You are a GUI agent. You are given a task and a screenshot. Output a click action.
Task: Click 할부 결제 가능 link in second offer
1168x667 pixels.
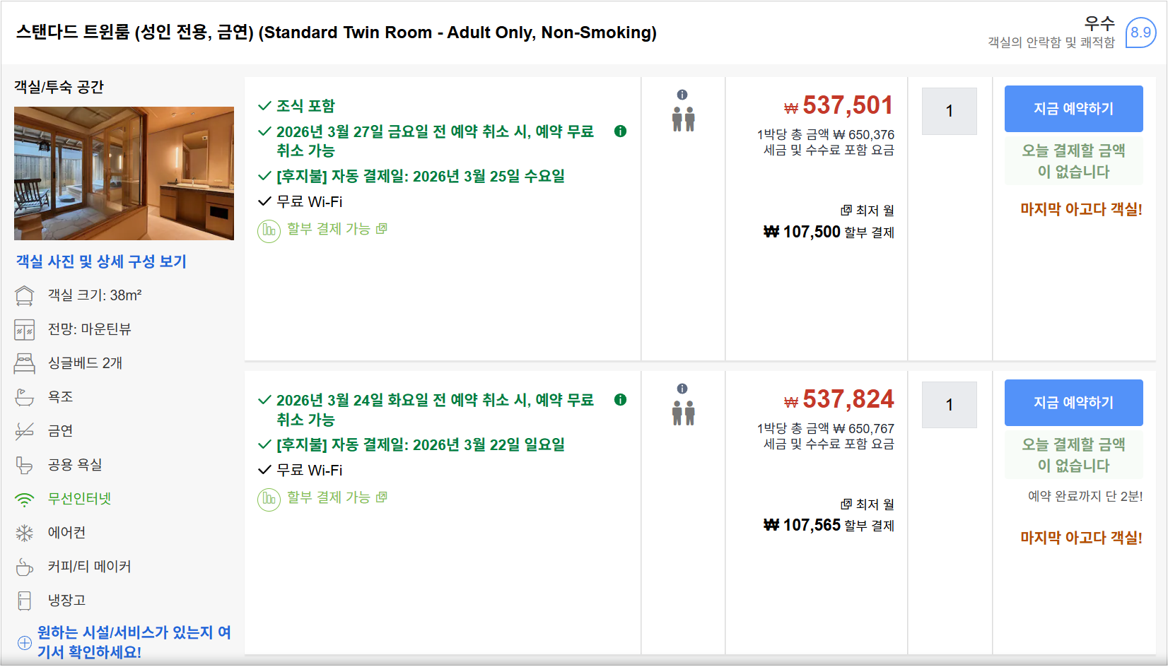click(329, 497)
